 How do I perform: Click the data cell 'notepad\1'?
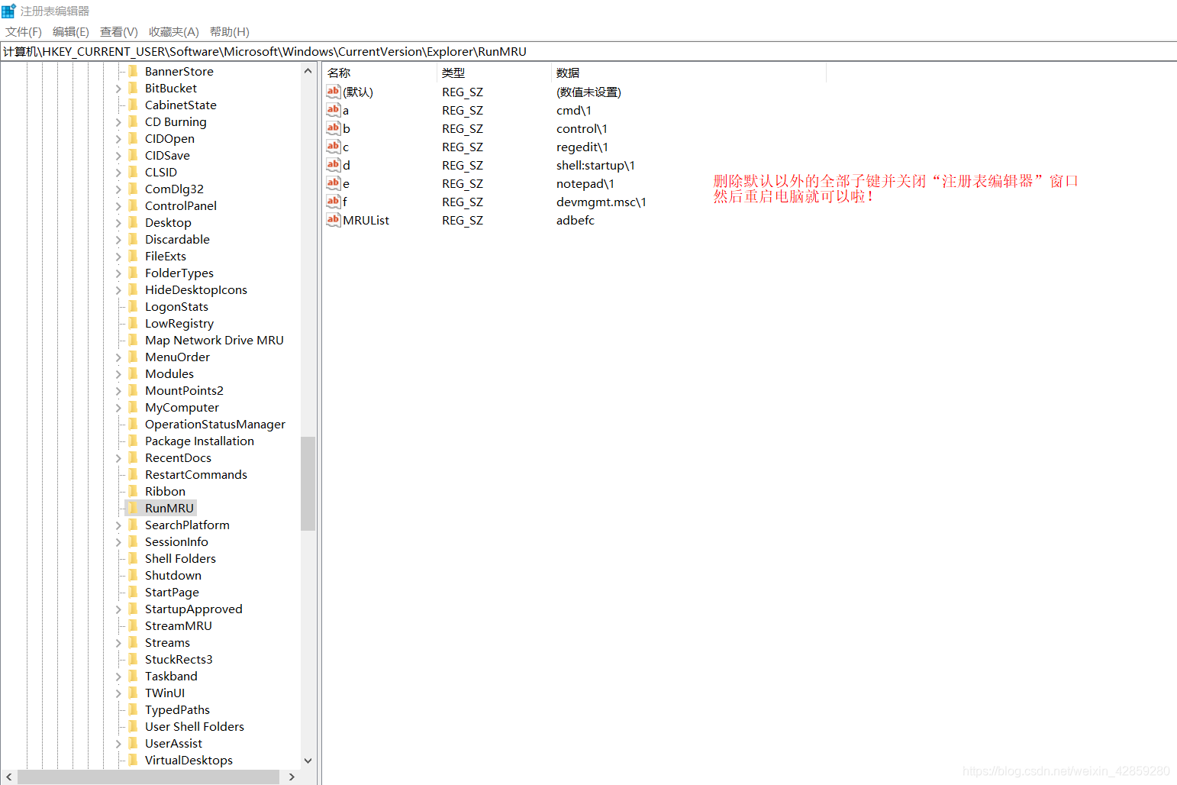585,183
